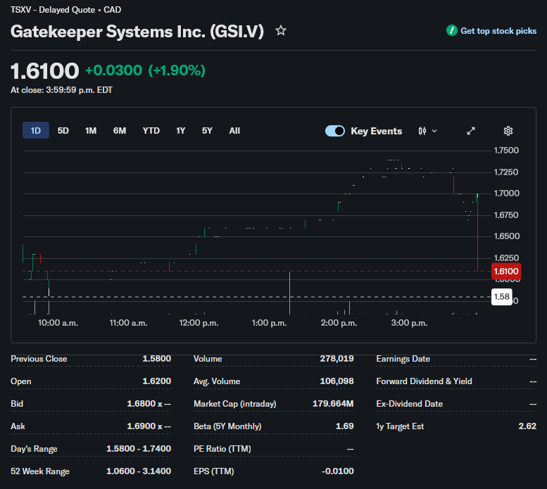This screenshot has width=547, height=489.
Task: Click the Avg. Volume label
Action: click(217, 381)
